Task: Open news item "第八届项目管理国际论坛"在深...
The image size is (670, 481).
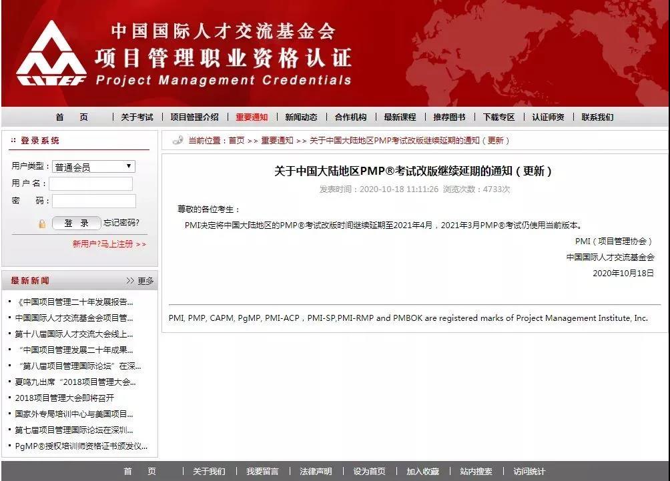Action: click(x=79, y=366)
